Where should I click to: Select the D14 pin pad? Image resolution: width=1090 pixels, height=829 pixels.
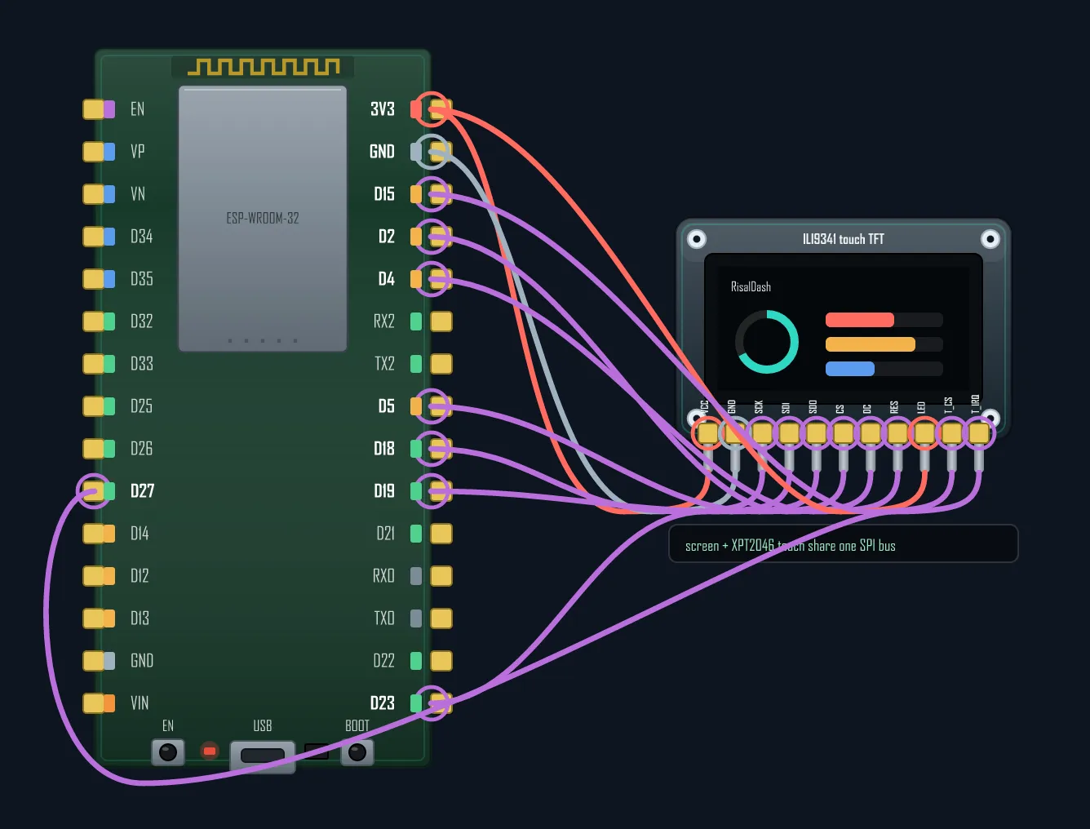coord(94,534)
